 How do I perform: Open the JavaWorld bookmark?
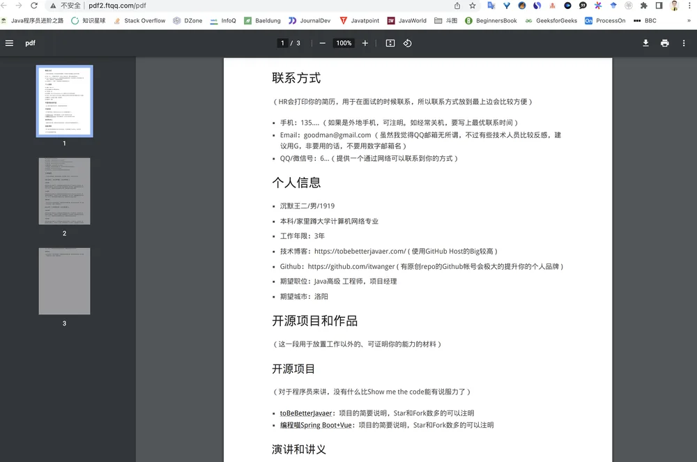coord(407,20)
